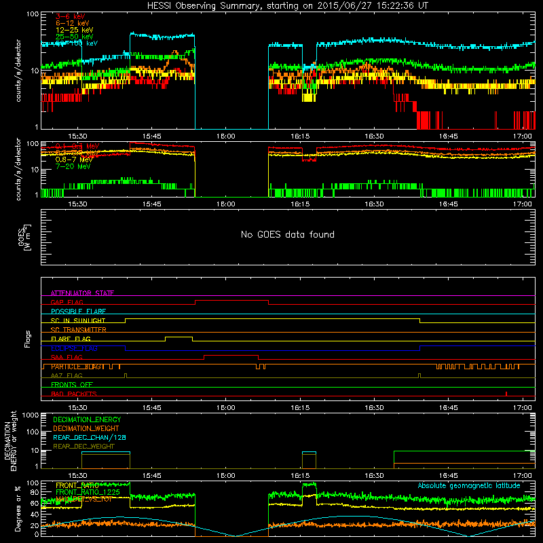Image resolution: width=543 pixels, height=543 pixels.
Task: Select the FRONTS_OFF flag label
Action: 72,385
